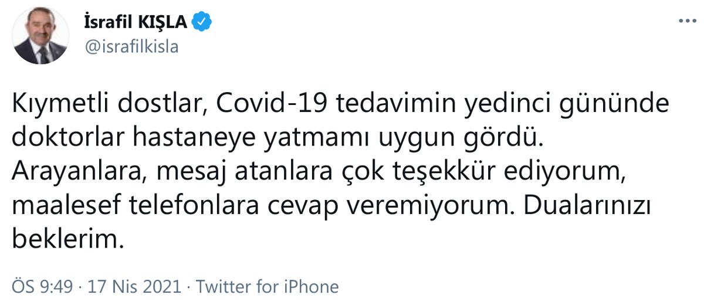704x305 pixels.
Task: Click the display name İsrafil KIŞLA
Action: pos(137,23)
